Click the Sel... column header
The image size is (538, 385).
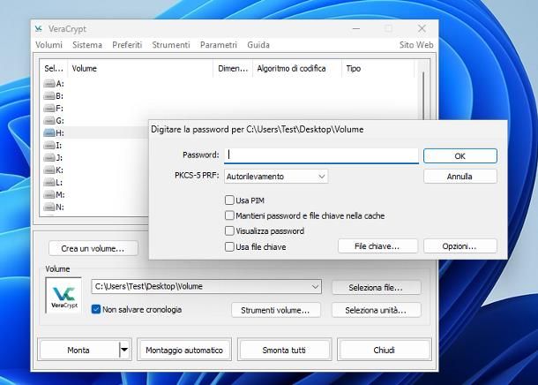(x=54, y=68)
